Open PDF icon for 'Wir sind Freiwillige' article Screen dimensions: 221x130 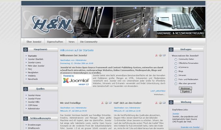102,103
